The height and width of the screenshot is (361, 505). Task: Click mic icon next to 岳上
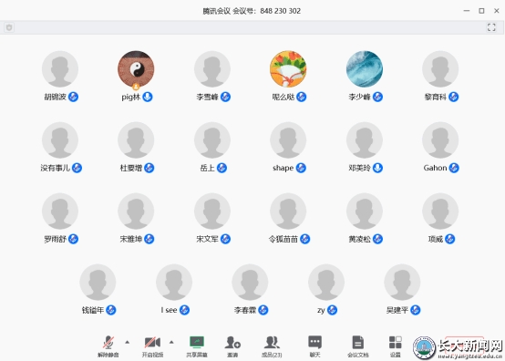coord(222,168)
